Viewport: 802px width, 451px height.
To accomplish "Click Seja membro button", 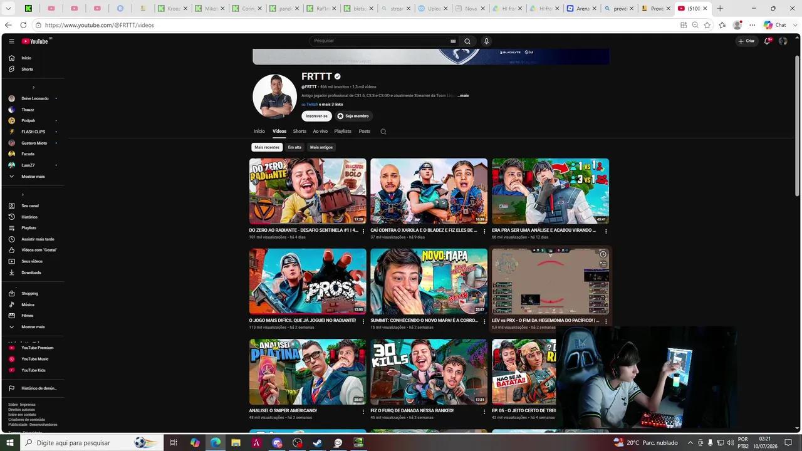I will coord(353,116).
